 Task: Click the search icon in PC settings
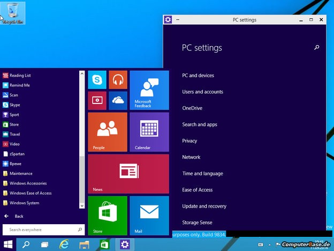pyautogui.click(x=316, y=48)
